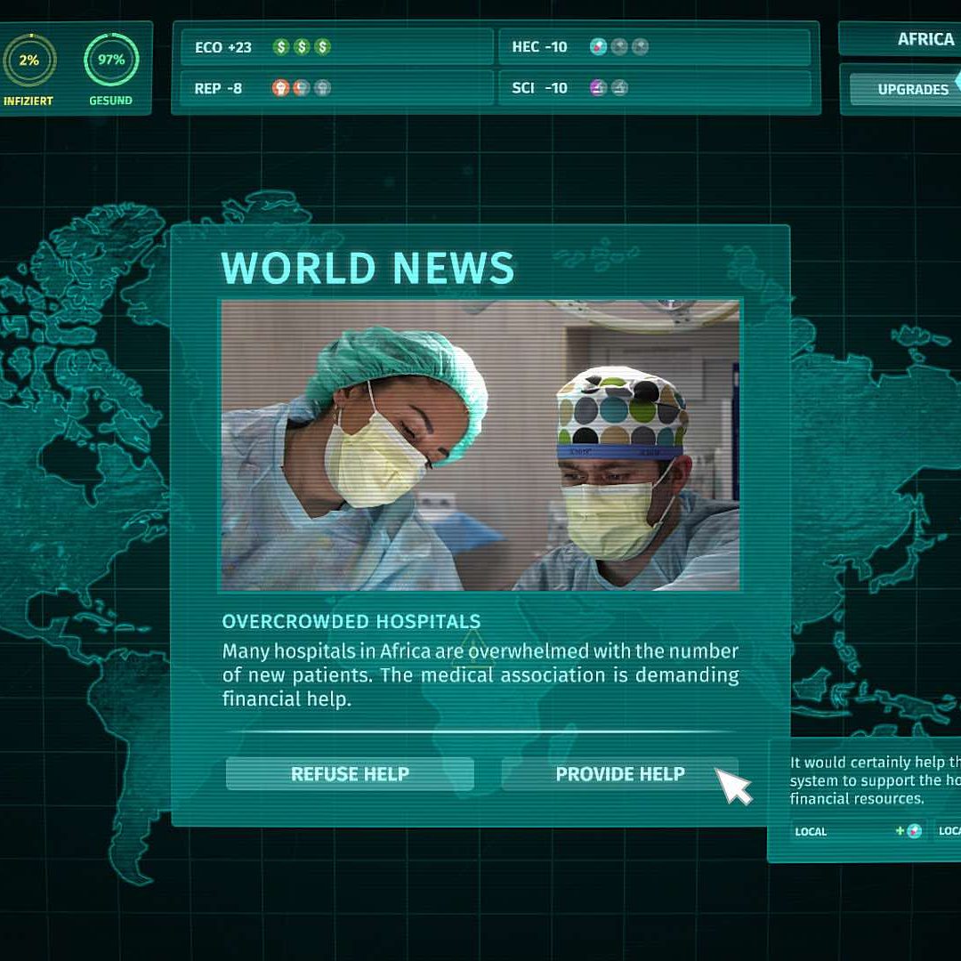Screen dimensions: 961x961
Task: Click the healthcare bonus icon beside LOCAL
Action: (914, 831)
